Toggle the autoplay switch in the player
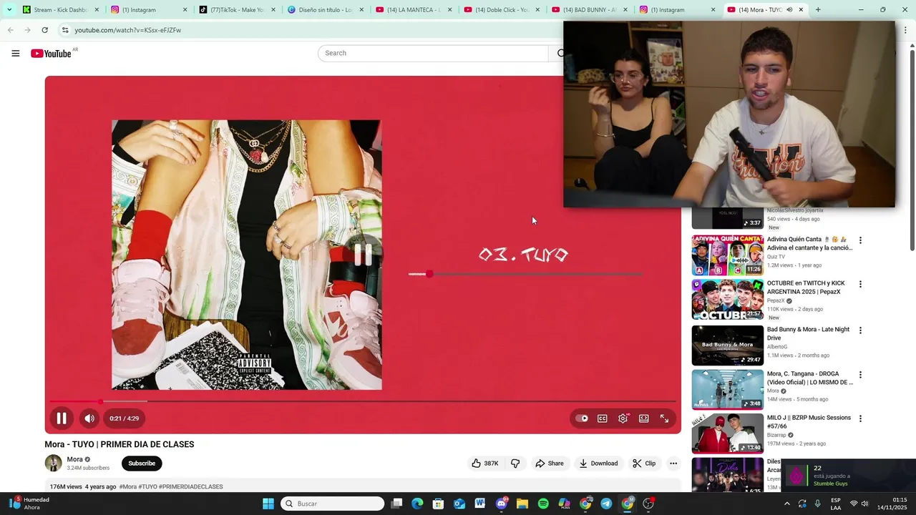The image size is (916, 515). pyautogui.click(x=582, y=418)
